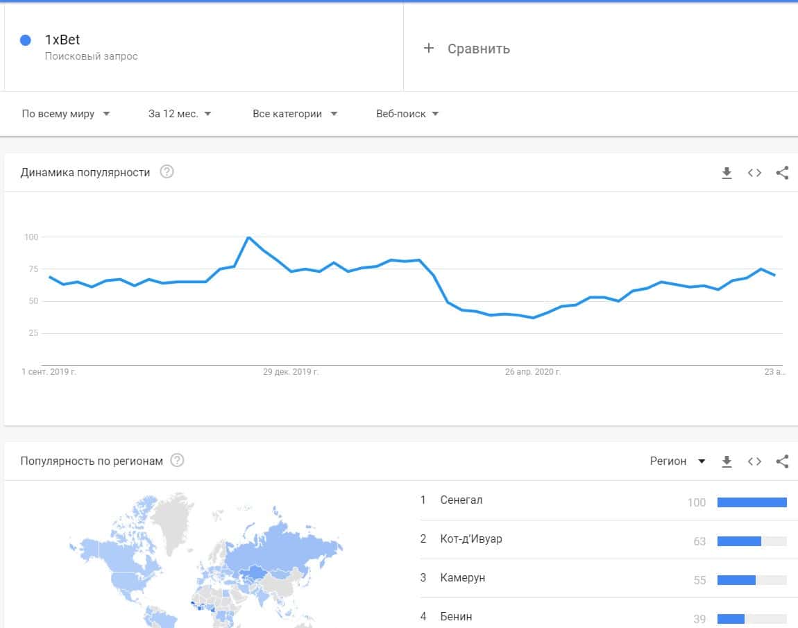
Task: Change the Регион breakdown dropdown
Action: point(677,461)
